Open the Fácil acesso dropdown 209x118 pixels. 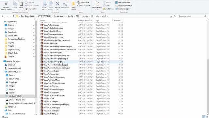click(x=84, y=6)
